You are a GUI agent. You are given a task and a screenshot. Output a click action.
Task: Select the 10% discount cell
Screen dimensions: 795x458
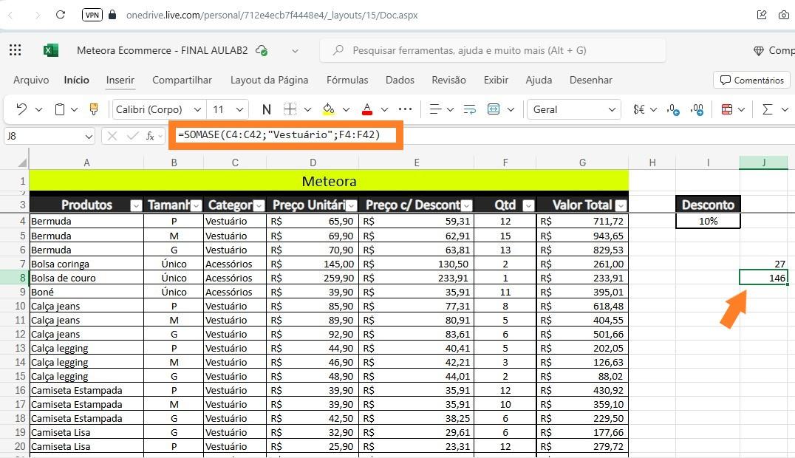click(708, 221)
